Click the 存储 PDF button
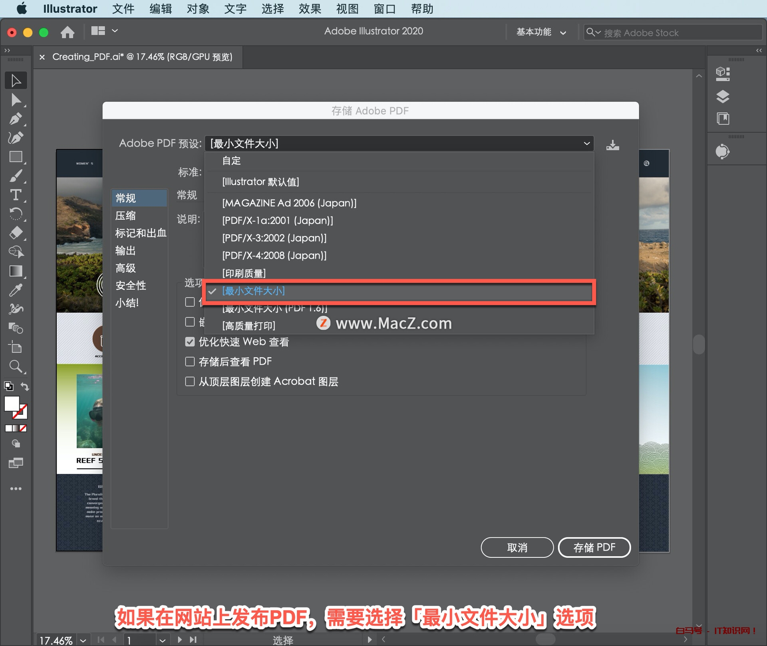 coord(594,547)
